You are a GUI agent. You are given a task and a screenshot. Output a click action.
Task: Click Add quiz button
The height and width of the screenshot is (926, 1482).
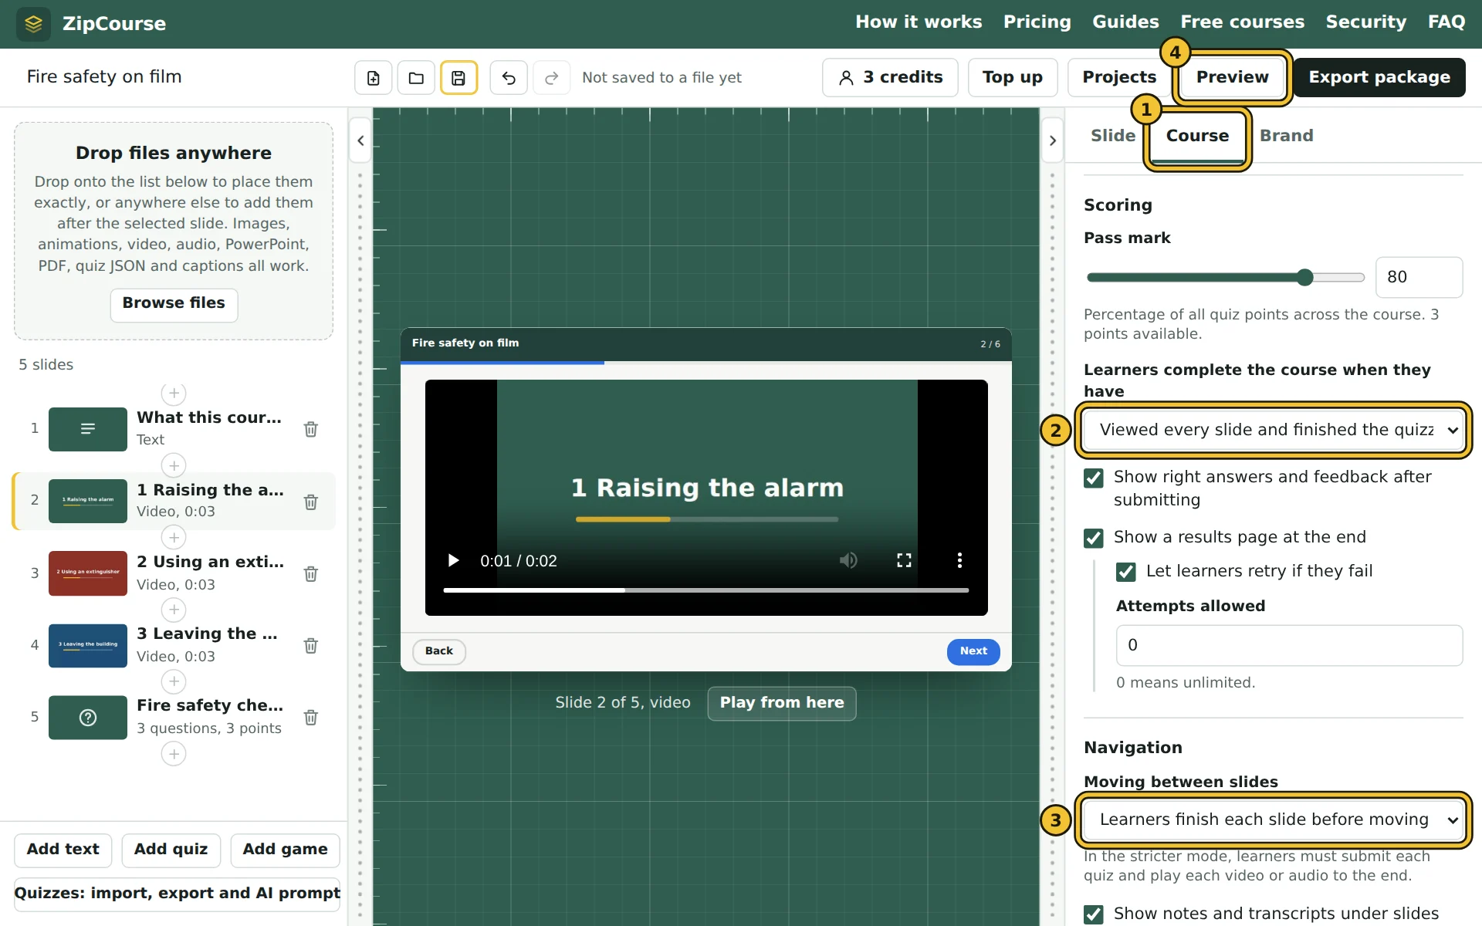171,850
